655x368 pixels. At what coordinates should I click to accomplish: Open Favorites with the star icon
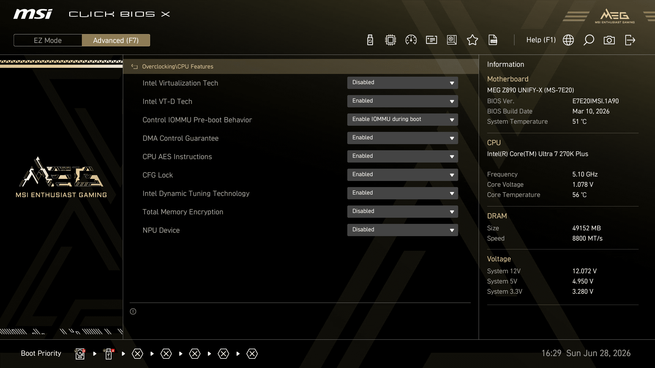coord(472,40)
